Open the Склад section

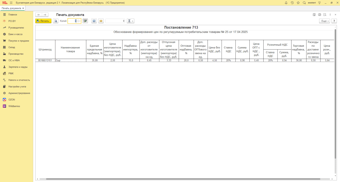(x=17, y=47)
